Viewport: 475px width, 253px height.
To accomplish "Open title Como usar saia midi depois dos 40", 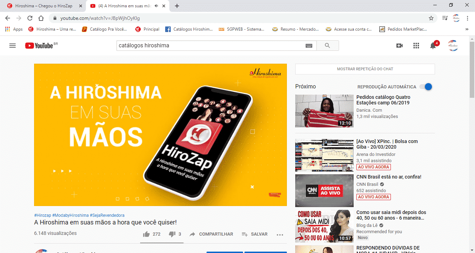I will pyautogui.click(x=391, y=215).
